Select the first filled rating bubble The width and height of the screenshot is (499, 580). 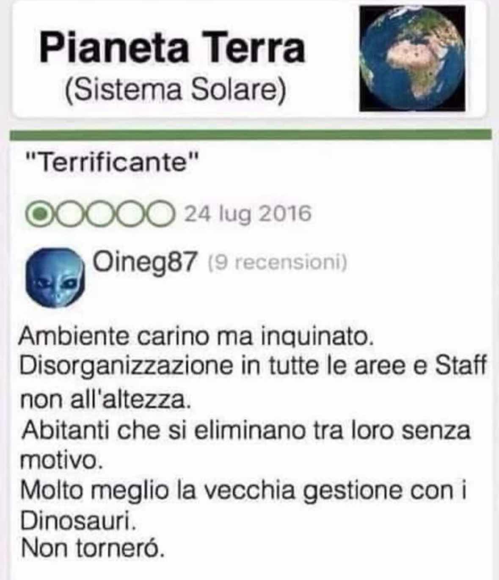(x=41, y=214)
